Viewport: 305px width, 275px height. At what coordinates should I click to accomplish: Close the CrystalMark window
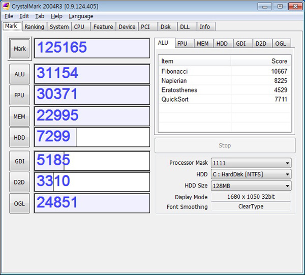coord(295,7)
